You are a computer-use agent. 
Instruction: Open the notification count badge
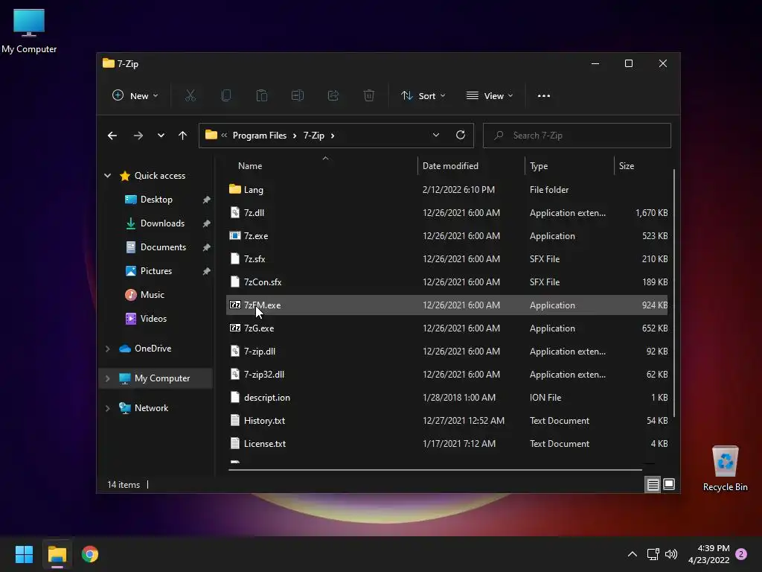pyautogui.click(x=742, y=554)
